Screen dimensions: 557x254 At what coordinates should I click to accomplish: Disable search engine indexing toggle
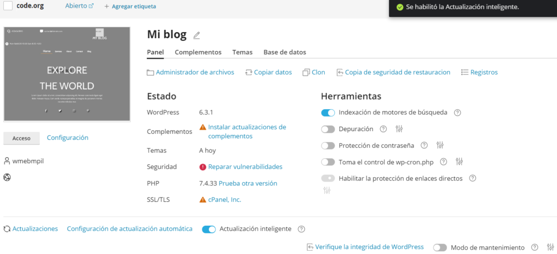(x=328, y=113)
